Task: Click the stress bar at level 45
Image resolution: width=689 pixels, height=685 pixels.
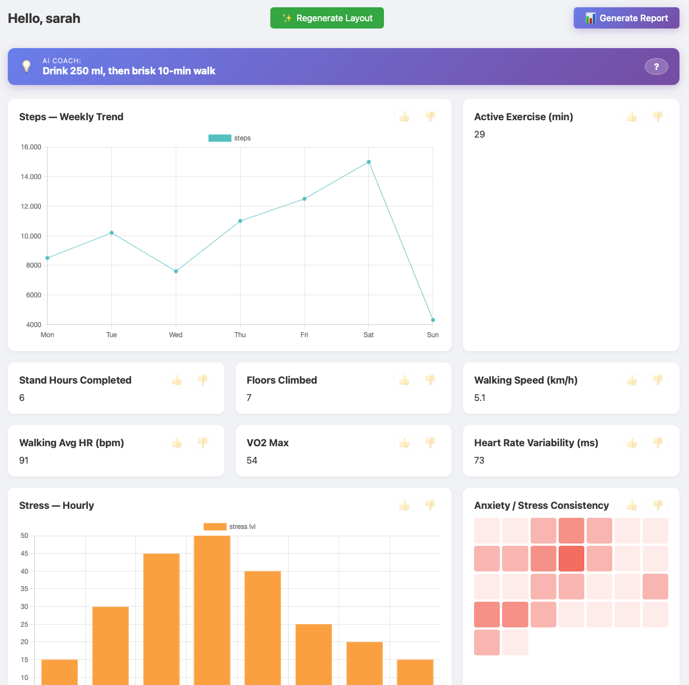Action: [x=161, y=619]
